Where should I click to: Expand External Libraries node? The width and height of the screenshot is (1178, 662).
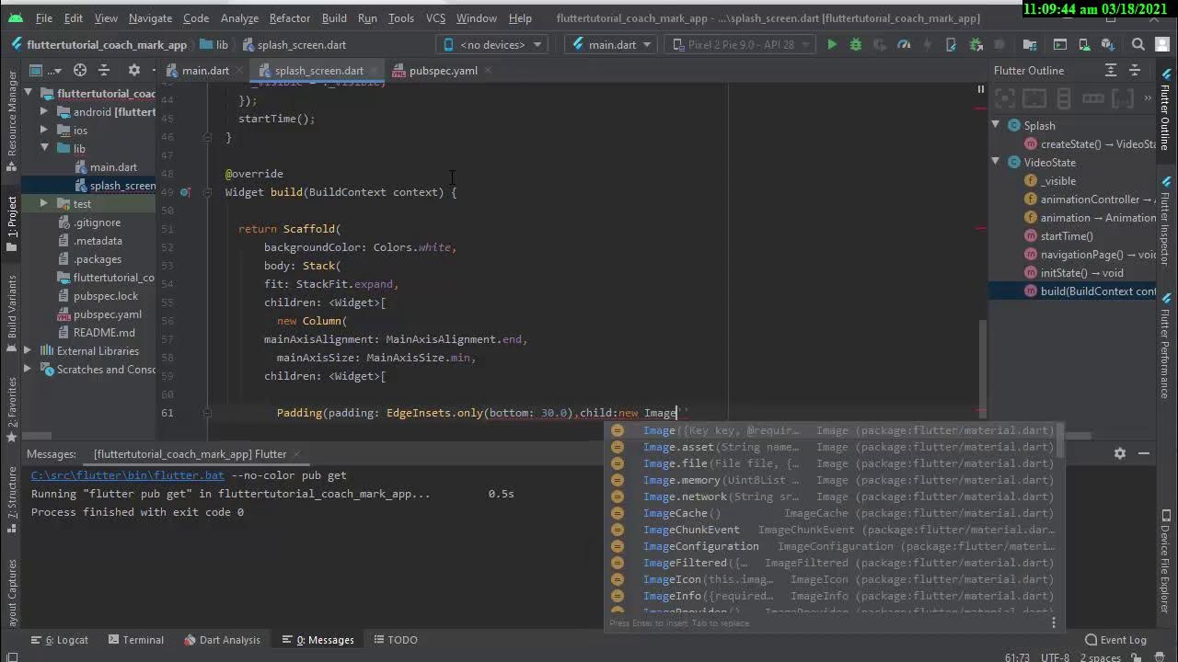(x=28, y=350)
